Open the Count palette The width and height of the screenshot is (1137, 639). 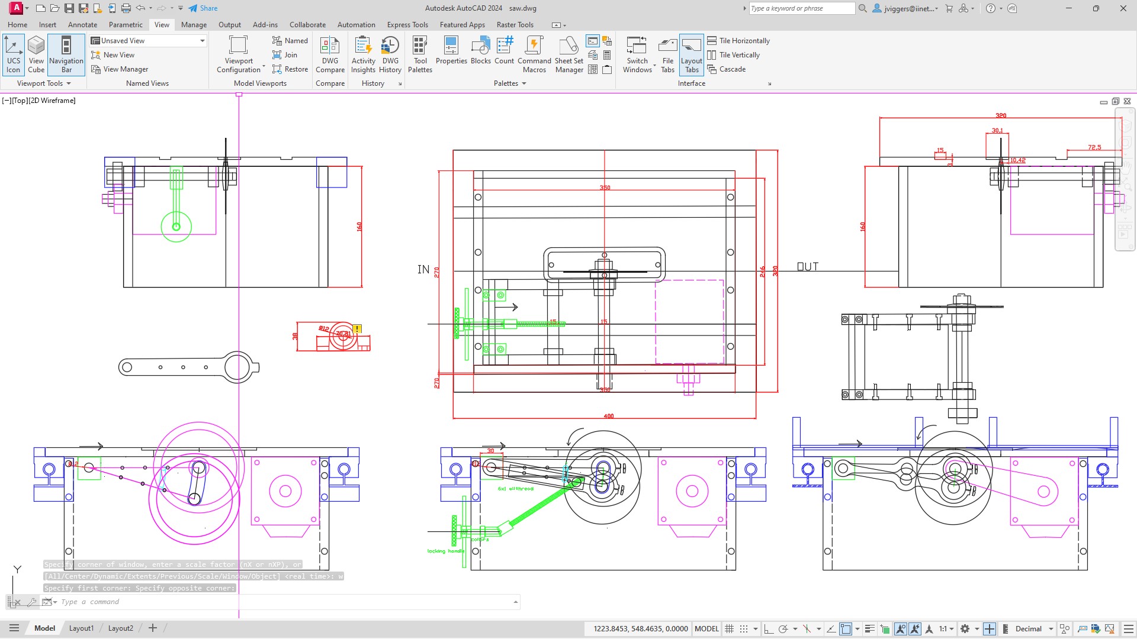[504, 51]
